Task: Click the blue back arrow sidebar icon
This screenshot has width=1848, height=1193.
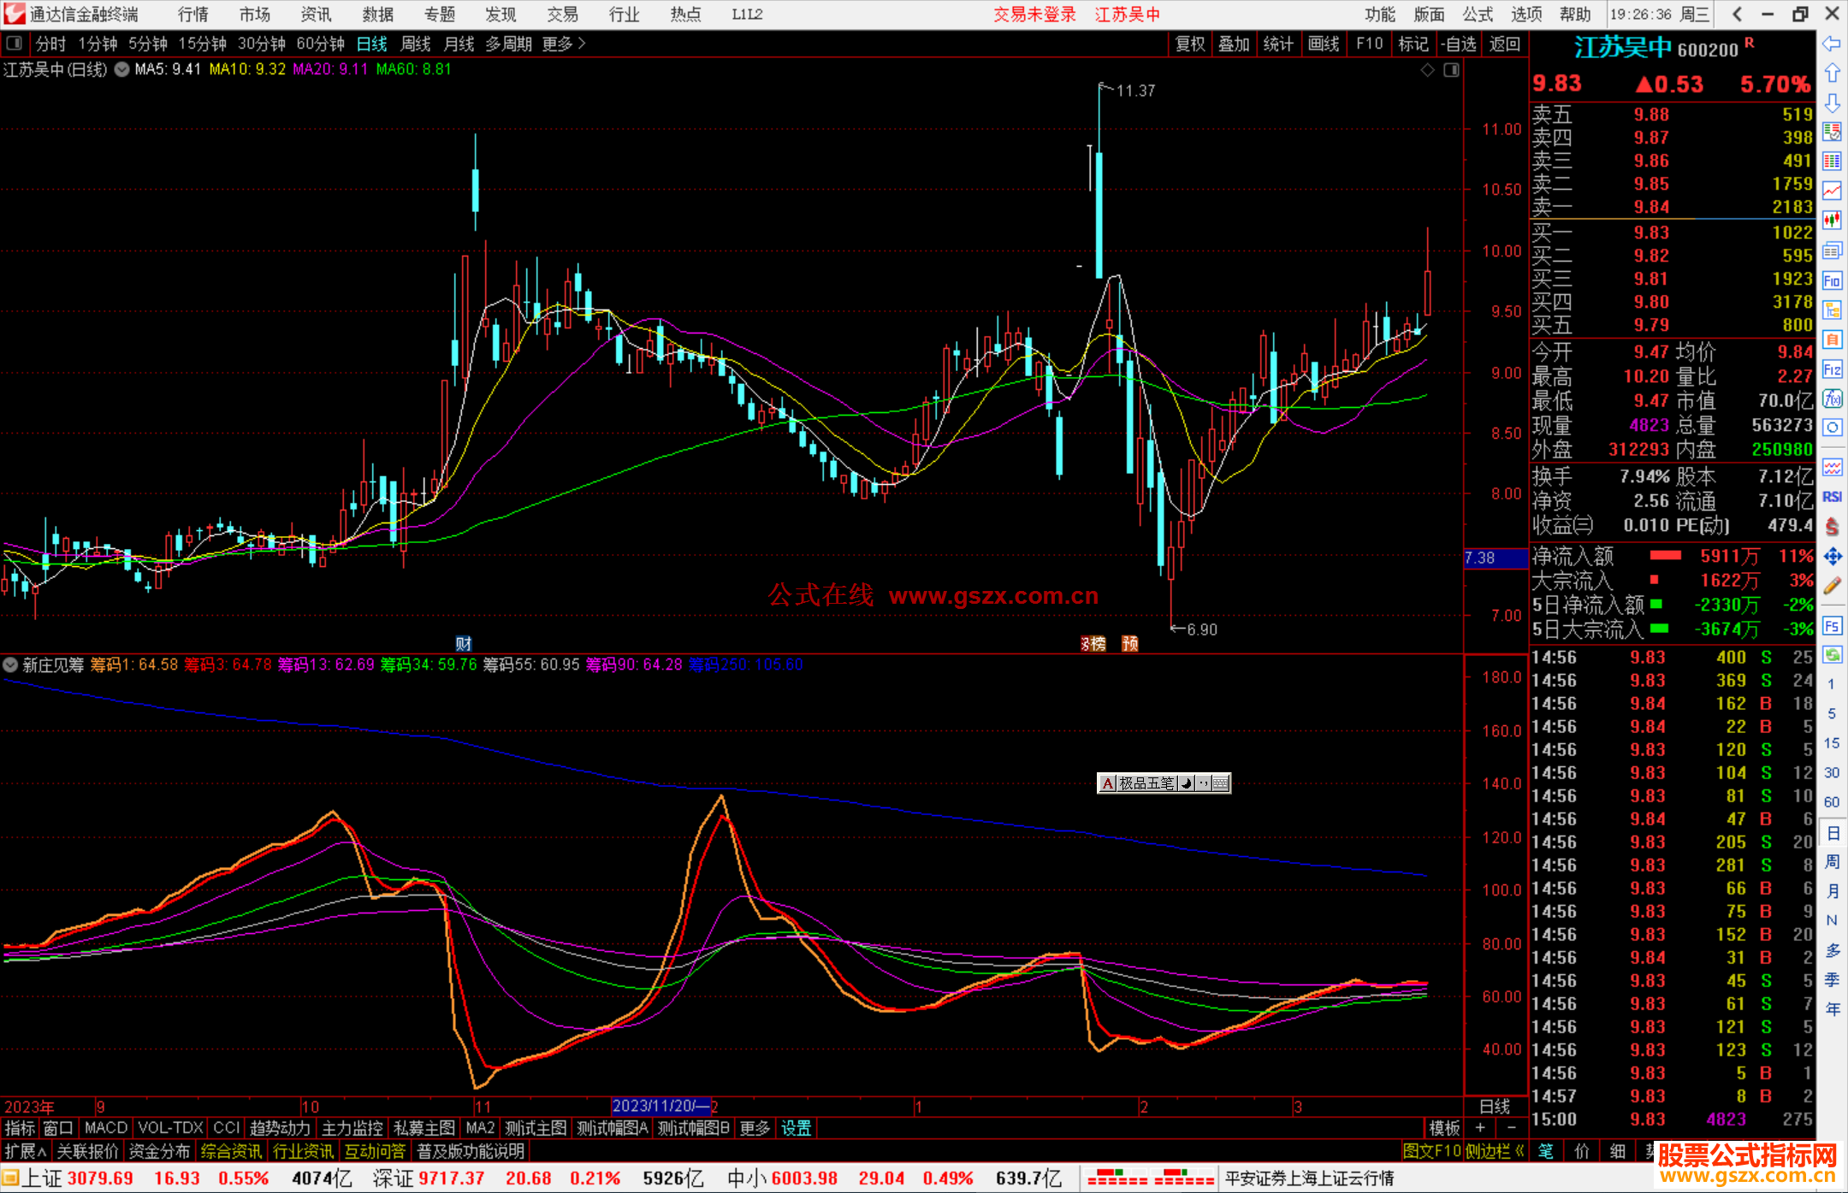Action: pyautogui.click(x=1832, y=44)
